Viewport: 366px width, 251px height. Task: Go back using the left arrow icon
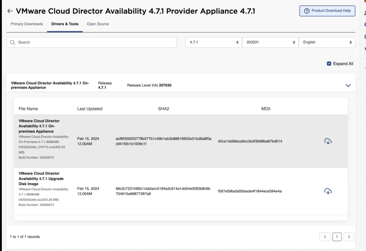[x=10, y=11]
